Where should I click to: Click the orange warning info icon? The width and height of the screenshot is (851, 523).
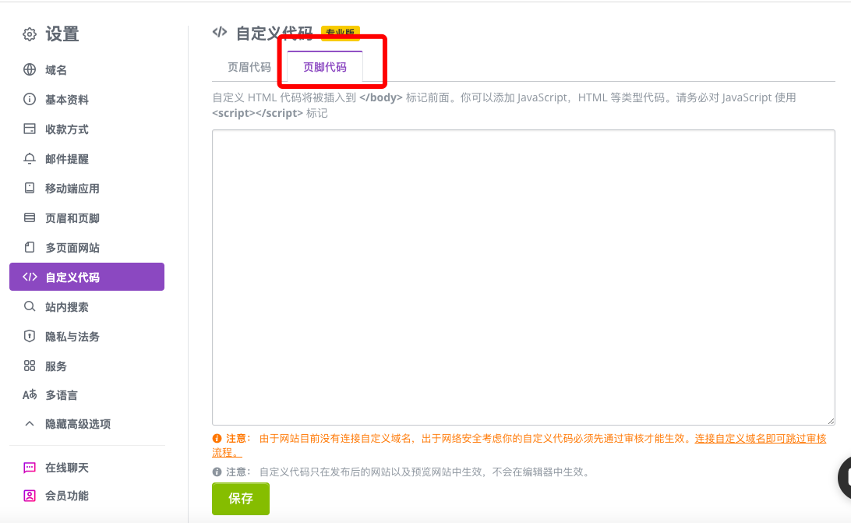coord(217,438)
